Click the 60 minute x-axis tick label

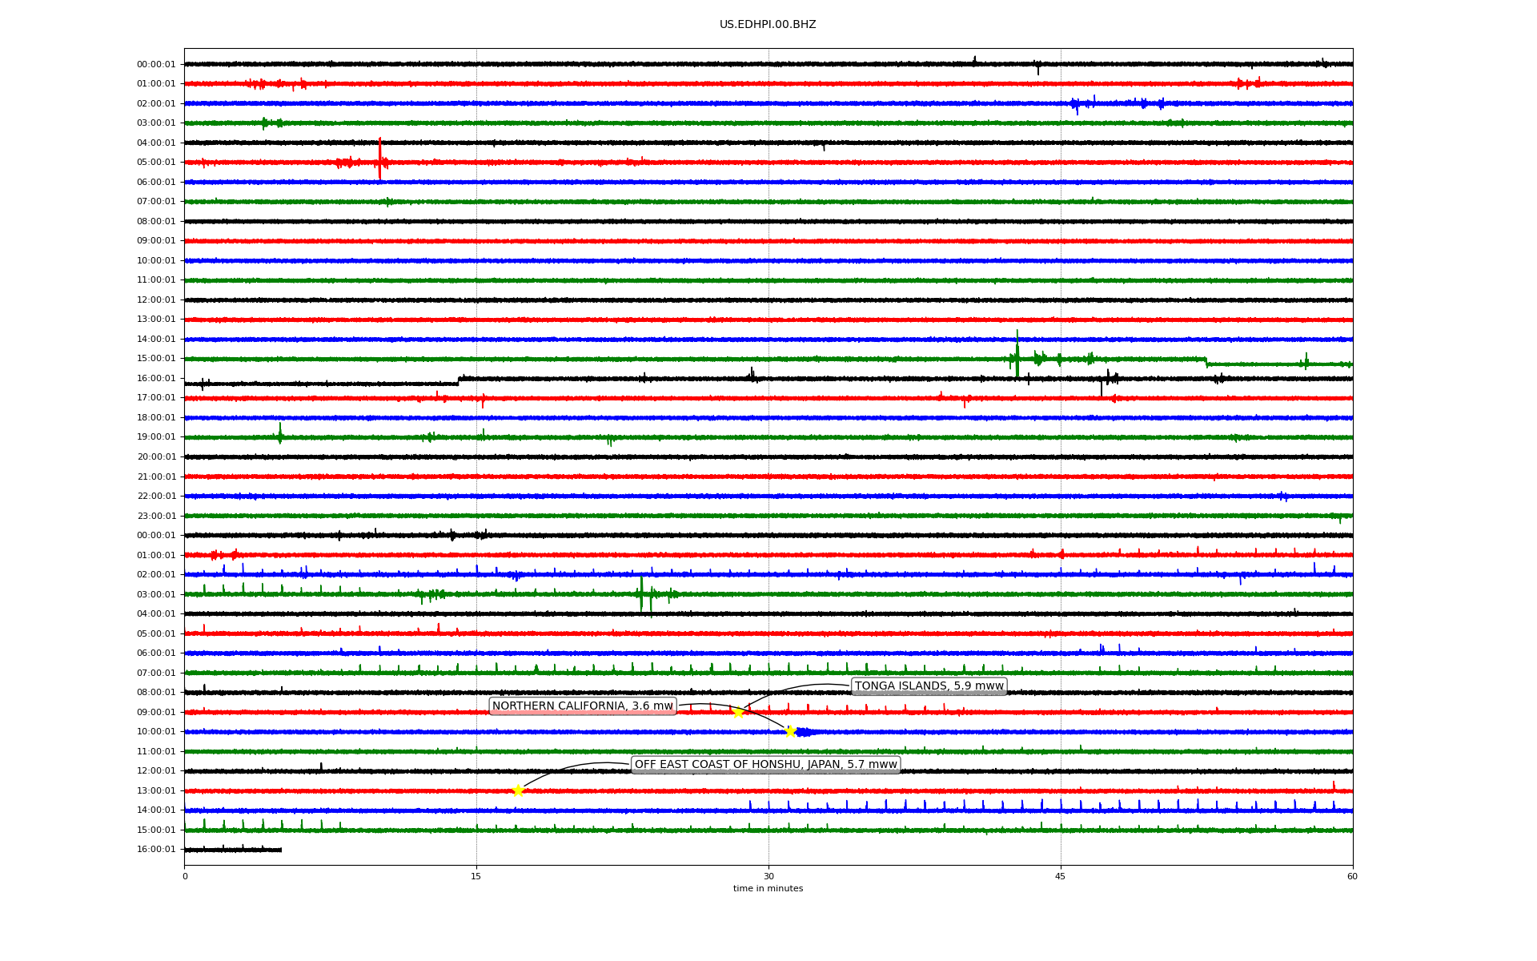coord(1351,876)
